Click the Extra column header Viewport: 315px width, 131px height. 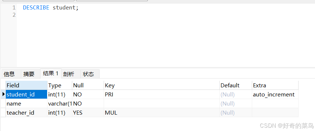(275, 85)
